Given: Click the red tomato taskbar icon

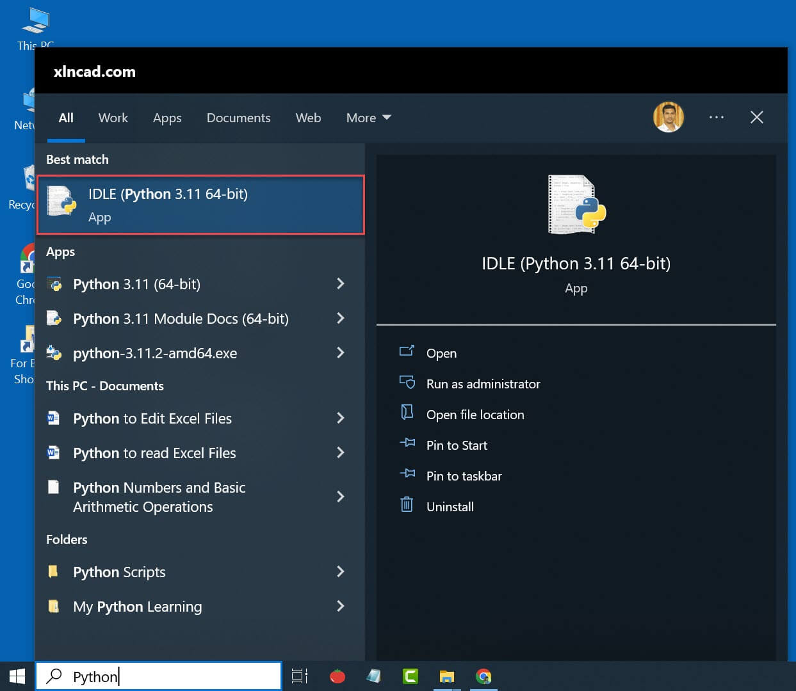Looking at the screenshot, I should point(337,676).
